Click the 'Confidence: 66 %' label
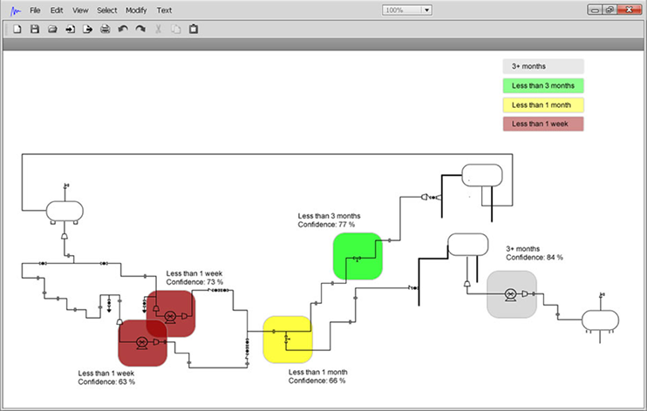The image size is (647, 411). pos(317,381)
